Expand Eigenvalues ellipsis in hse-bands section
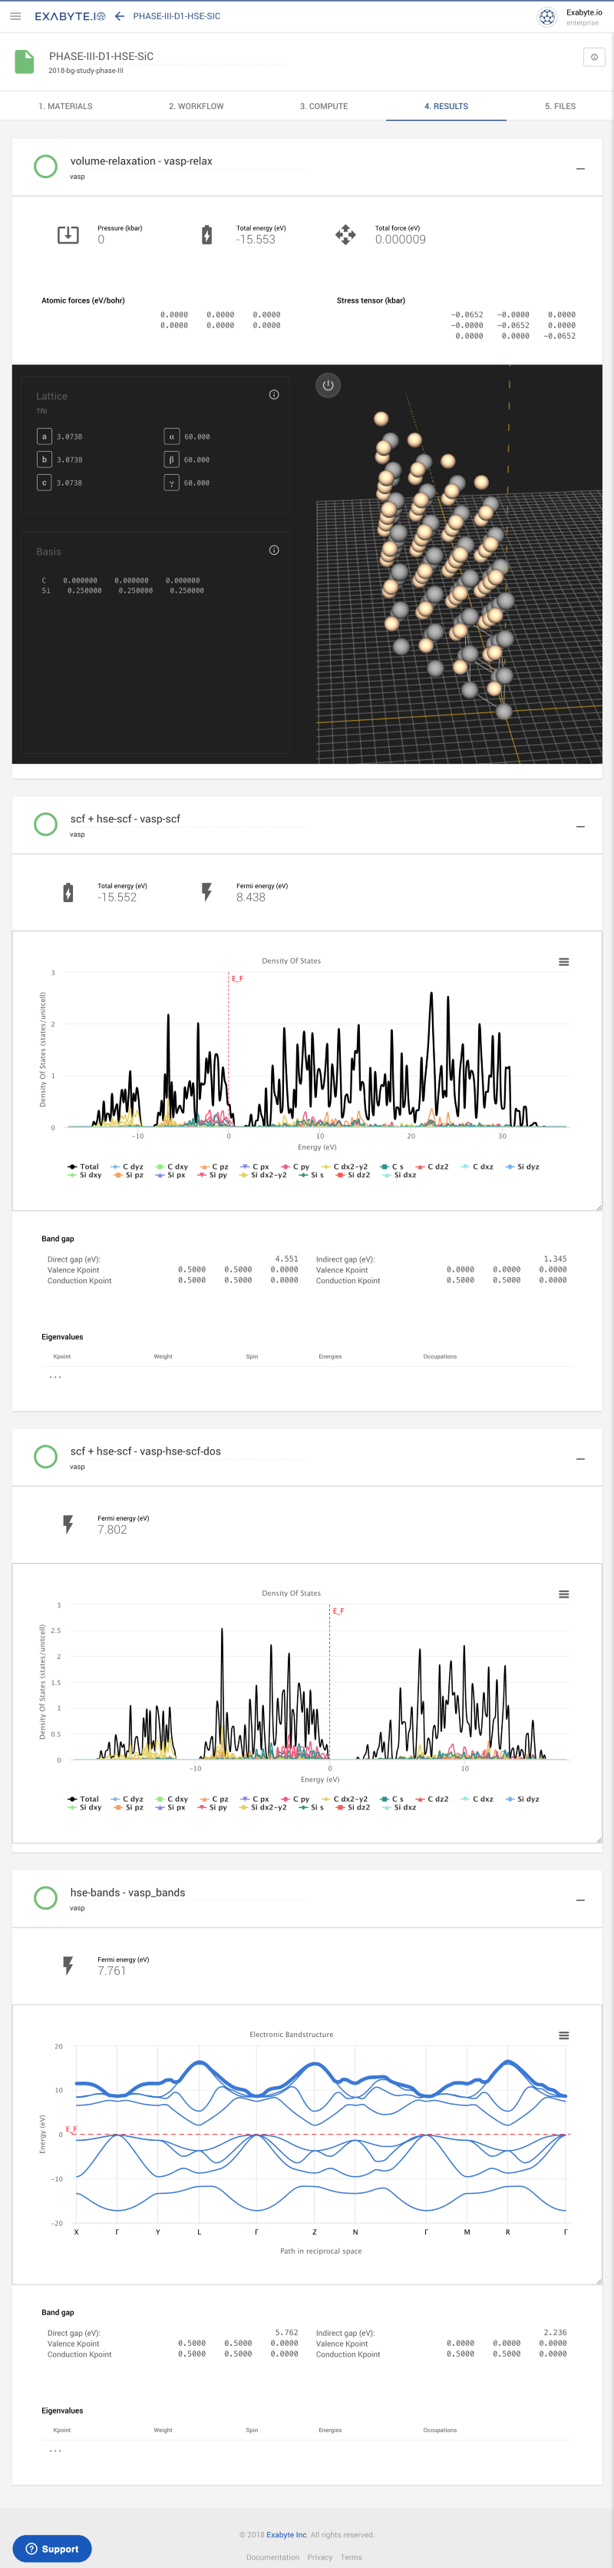The image size is (614, 2568). 56,2450
